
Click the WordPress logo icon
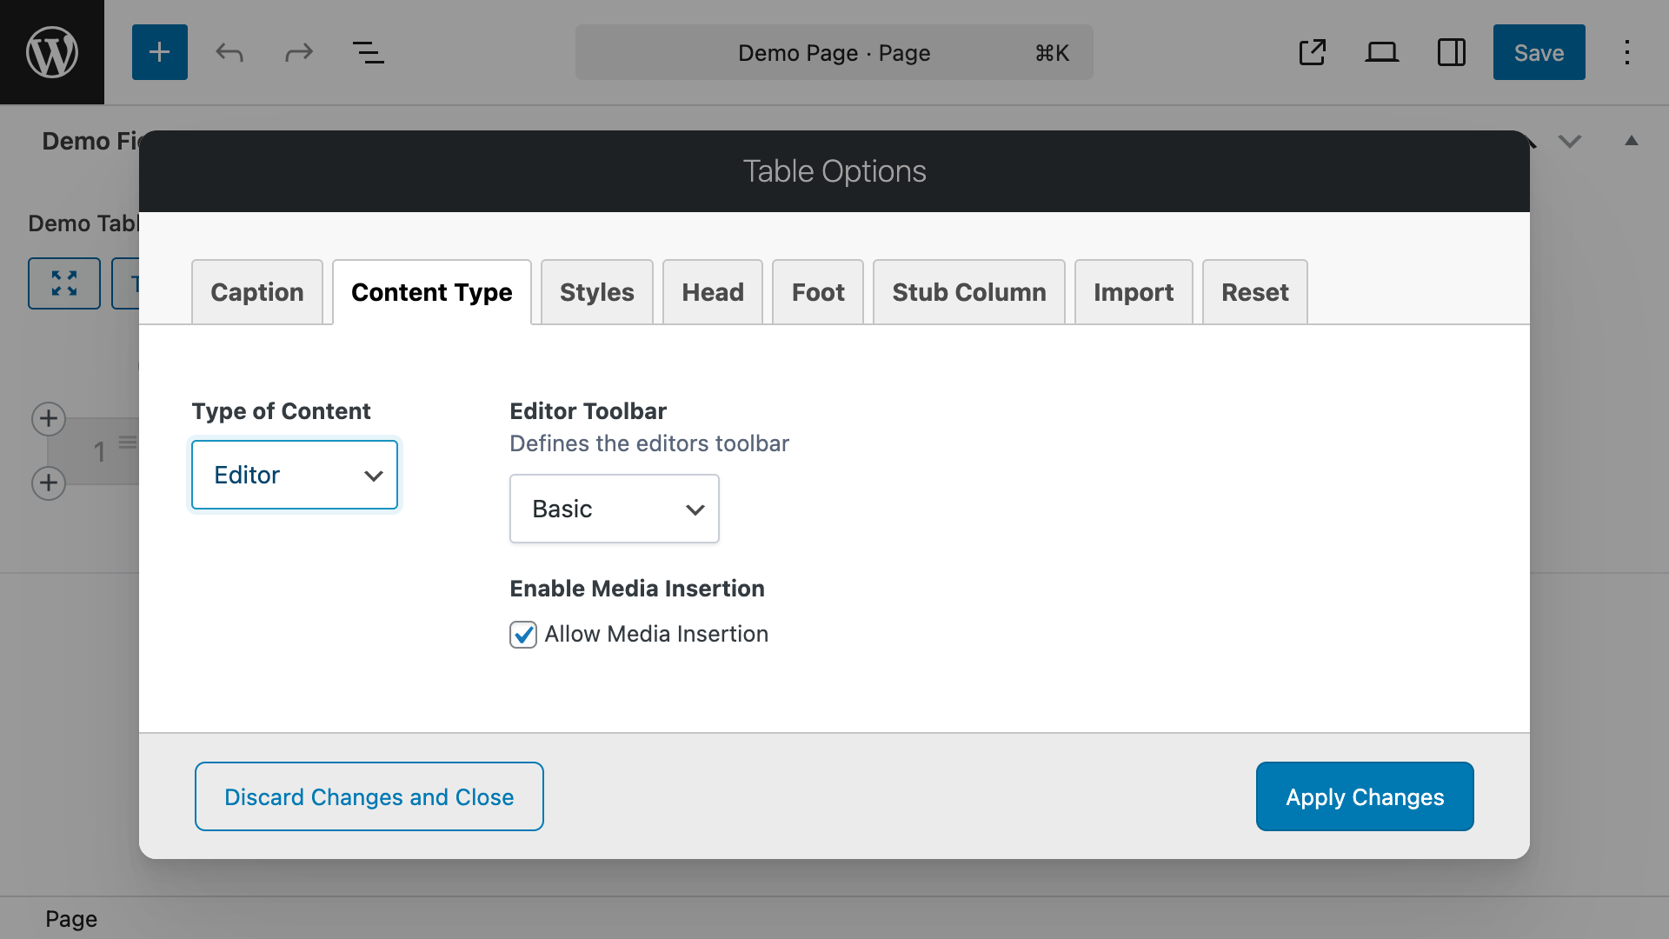click(52, 52)
